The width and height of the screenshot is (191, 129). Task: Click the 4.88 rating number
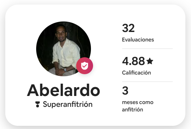coord(133,61)
